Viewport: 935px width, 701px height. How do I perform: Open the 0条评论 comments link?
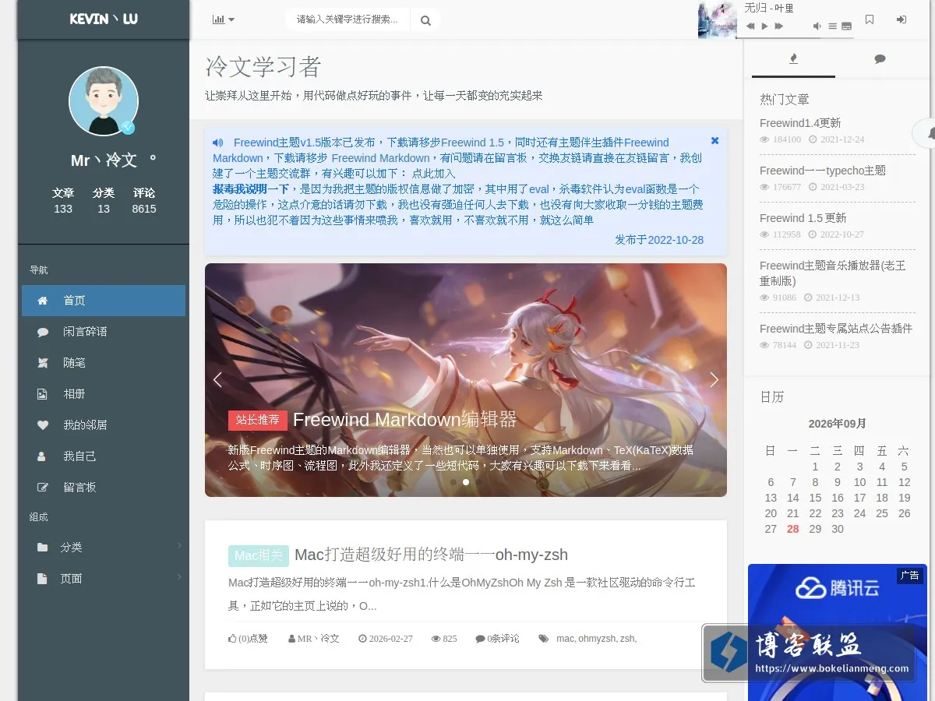497,639
